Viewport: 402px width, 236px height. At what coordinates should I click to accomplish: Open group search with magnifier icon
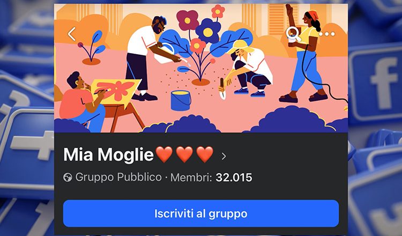tap(294, 34)
